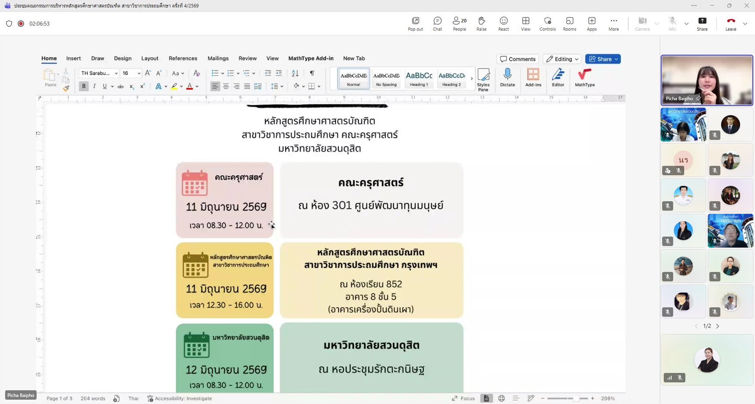
Task: Open Teams View layout options
Action: click(526, 24)
